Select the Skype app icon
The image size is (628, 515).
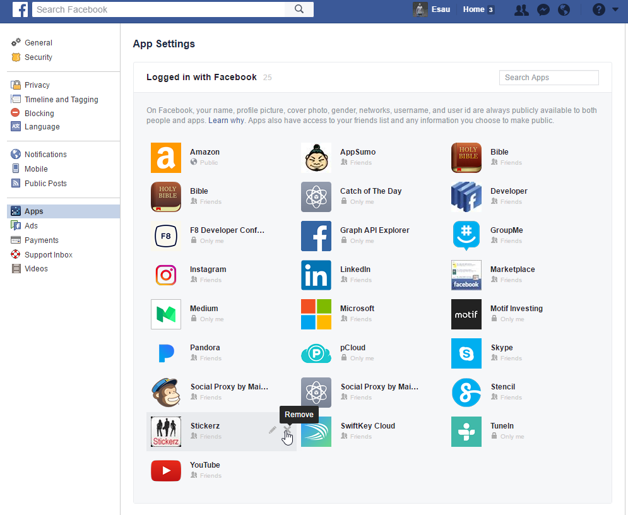tap(466, 353)
